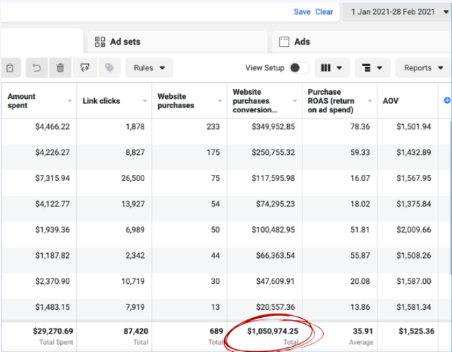Screen dimensions: 452x352
Task: Toggle the View Setup switch
Action: pyautogui.click(x=300, y=68)
